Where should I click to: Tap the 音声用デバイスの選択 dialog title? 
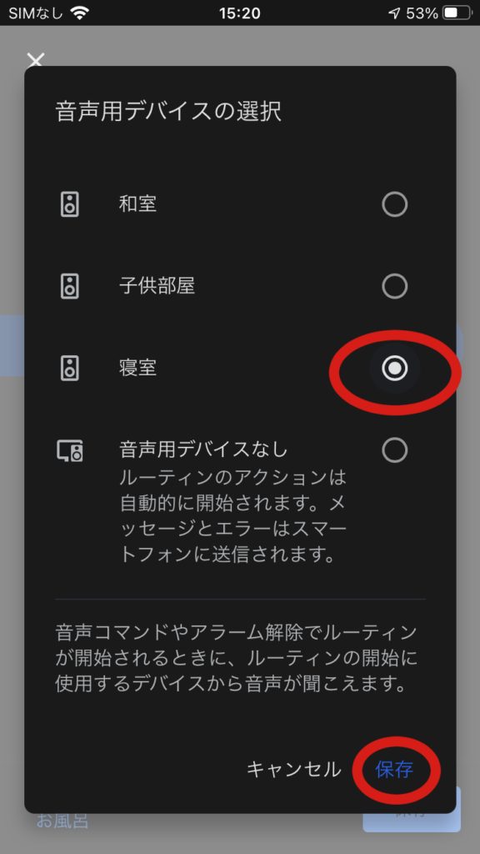(x=168, y=112)
